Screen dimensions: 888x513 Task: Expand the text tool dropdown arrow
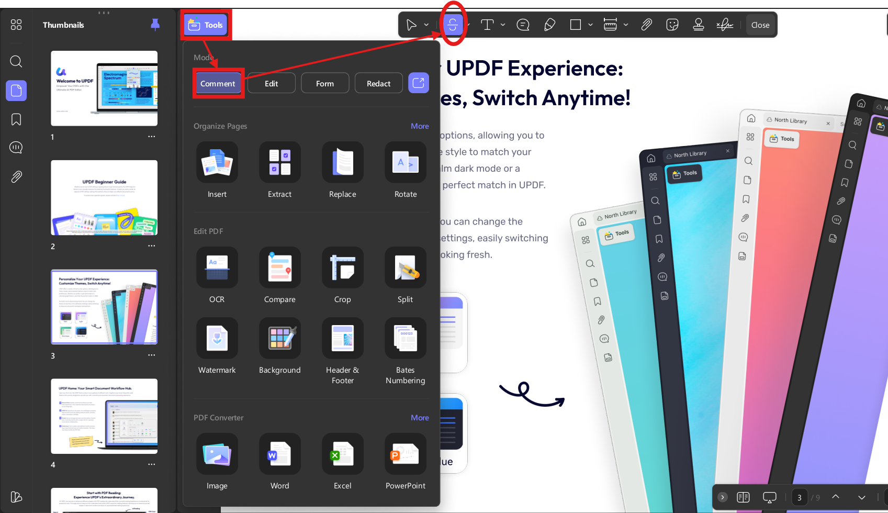click(503, 25)
